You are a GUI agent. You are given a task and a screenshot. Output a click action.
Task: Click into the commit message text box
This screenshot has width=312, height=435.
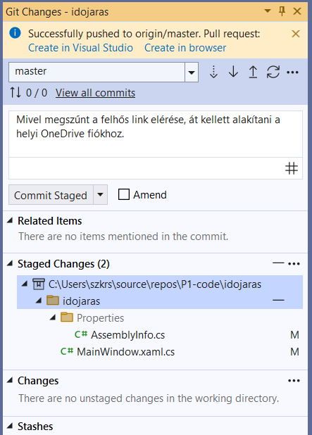point(156,134)
